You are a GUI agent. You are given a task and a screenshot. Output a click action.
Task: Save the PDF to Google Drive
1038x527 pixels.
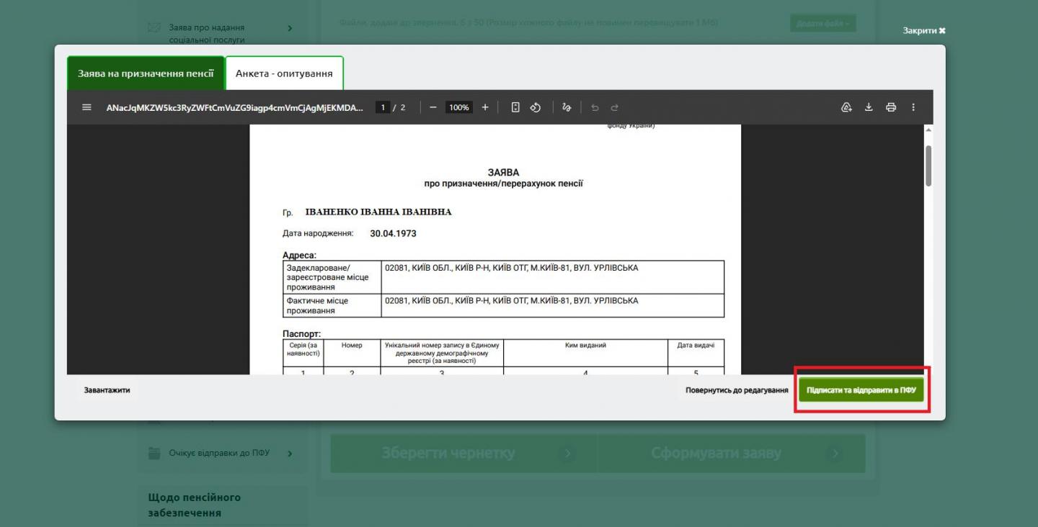pyautogui.click(x=847, y=107)
